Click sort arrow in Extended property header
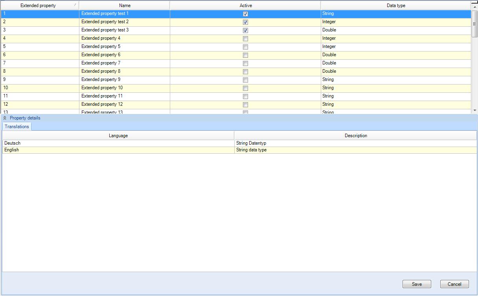478x296 pixels. [75, 5]
